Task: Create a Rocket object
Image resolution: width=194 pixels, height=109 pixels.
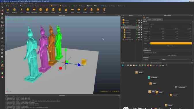Action: pos(85,10)
